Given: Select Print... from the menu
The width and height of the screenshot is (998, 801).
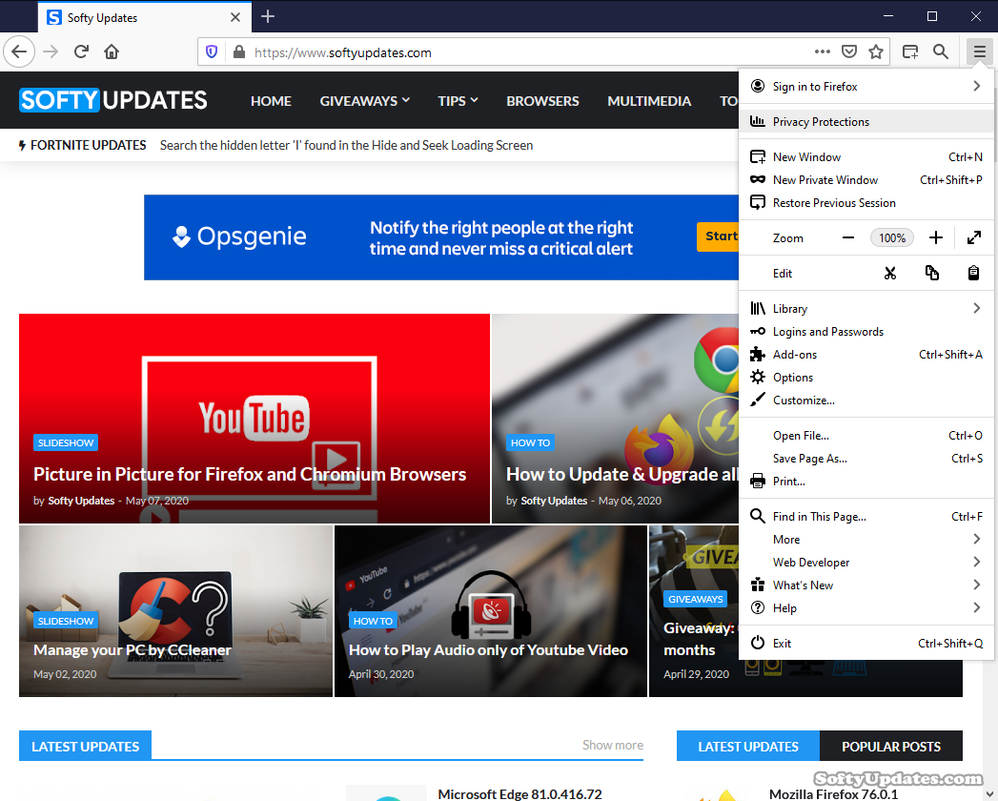Looking at the screenshot, I should click(x=866, y=482).
